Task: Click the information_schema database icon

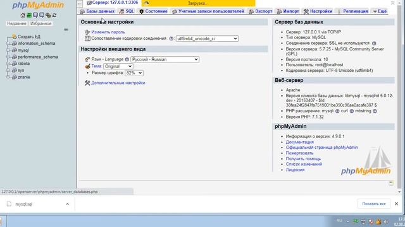Action: pos(15,44)
